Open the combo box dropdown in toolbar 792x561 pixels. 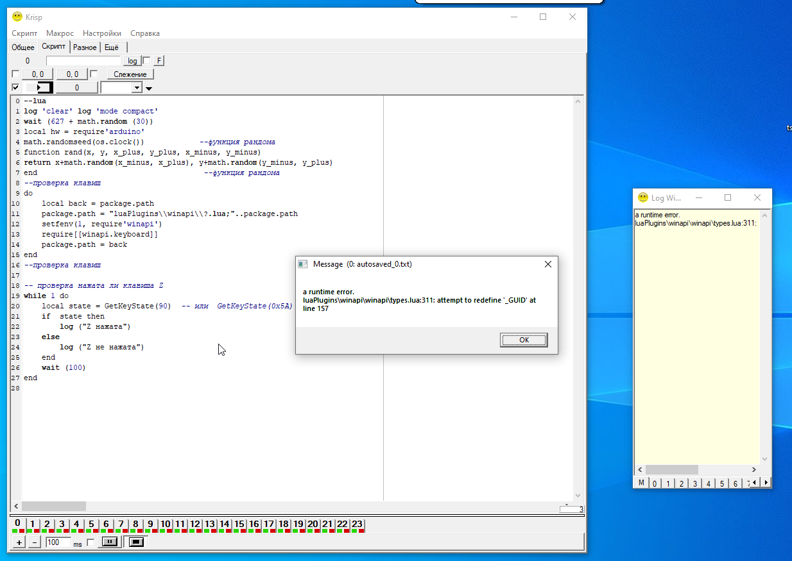pos(137,88)
